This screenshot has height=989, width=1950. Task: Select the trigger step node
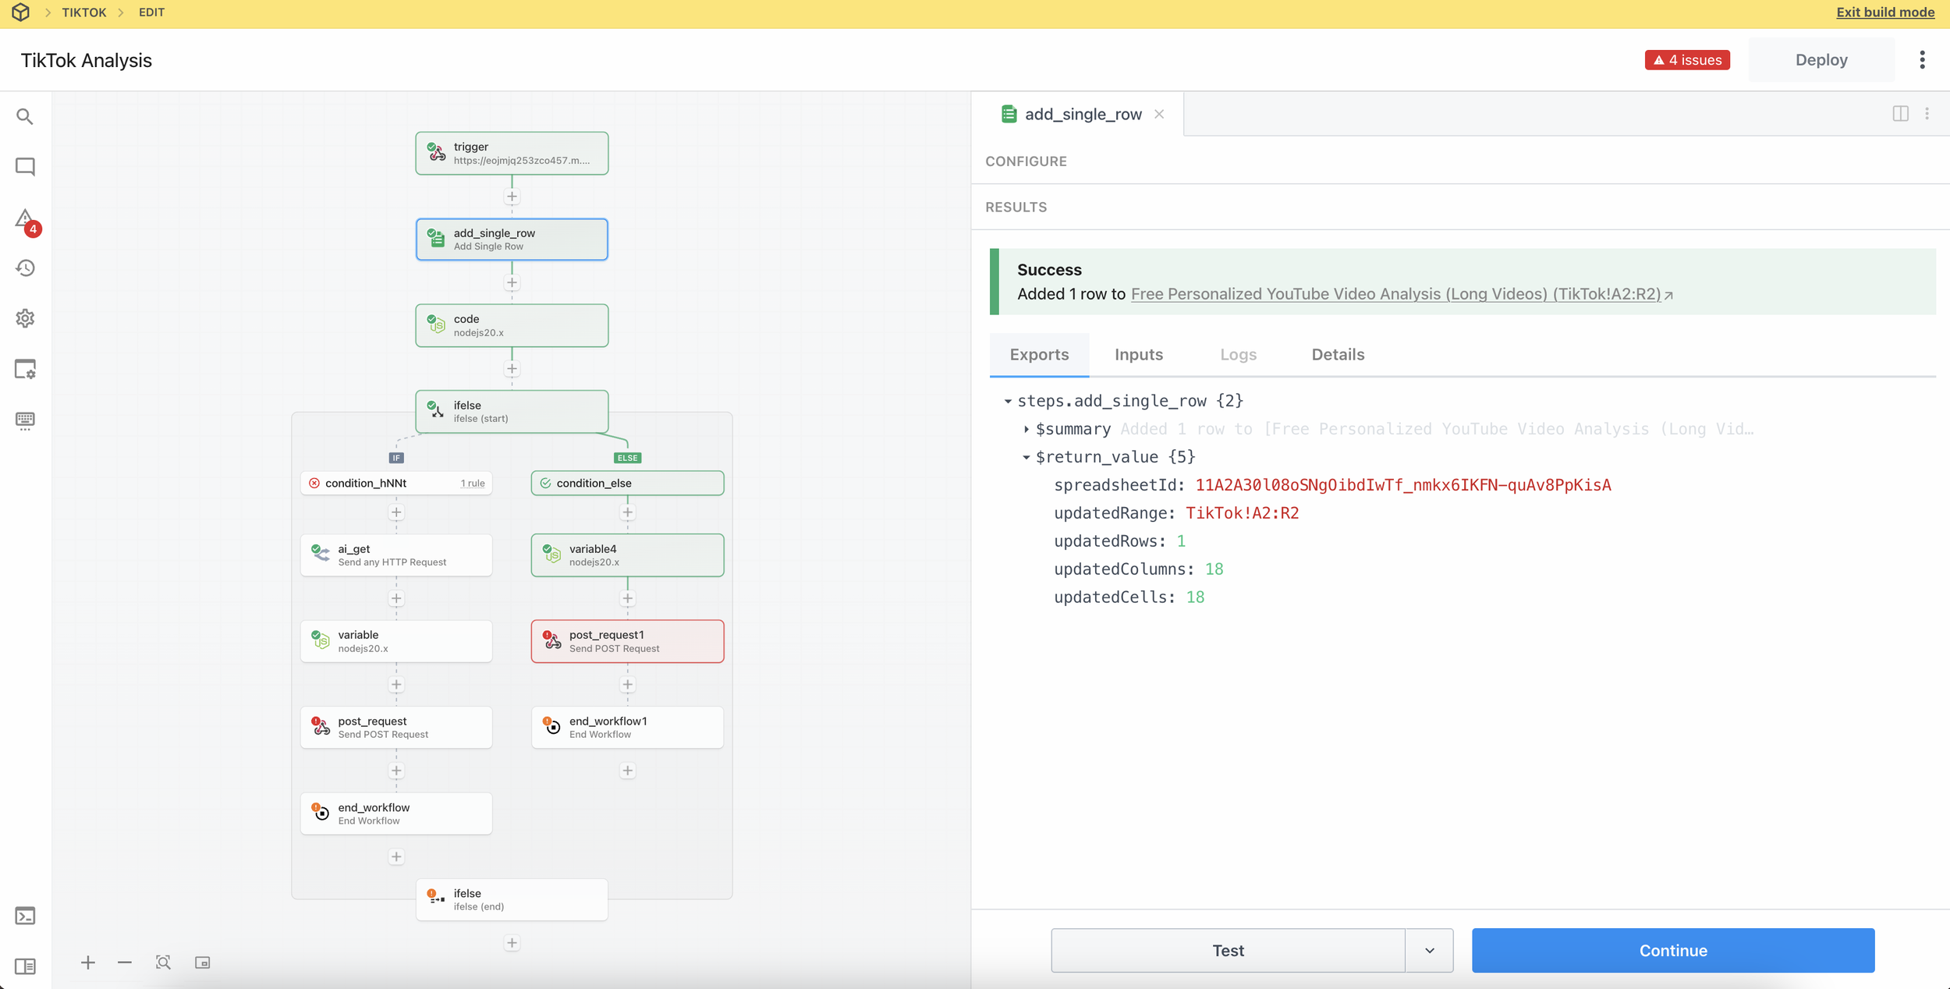512,153
